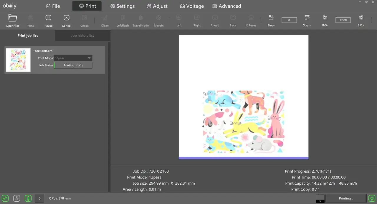The height and width of the screenshot is (204, 377).
Task: Expand the Print Mode 12pass dropdown
Action: [73, 58]
